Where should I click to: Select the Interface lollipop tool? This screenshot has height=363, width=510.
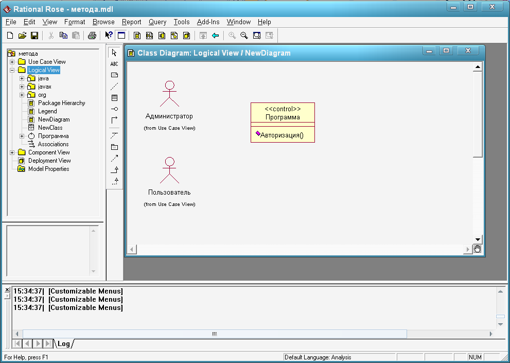click(x=114, y=109)
